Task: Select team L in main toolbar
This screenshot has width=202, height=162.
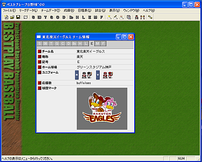Action: pyautogui.click(x=83, y=17)
